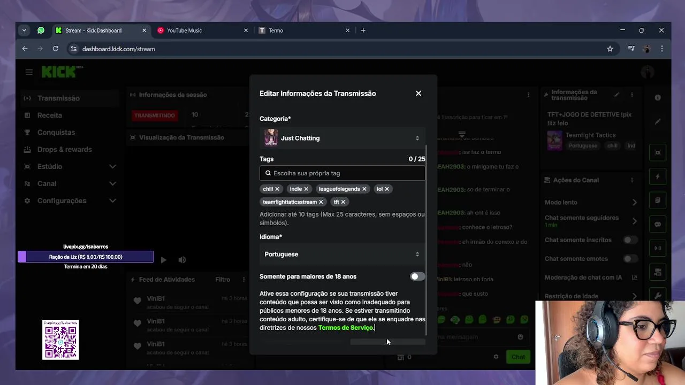Open Conquistas in the sidebar
Screen dimensions: 685x385
pyautogui.click(x=56, y=132)
